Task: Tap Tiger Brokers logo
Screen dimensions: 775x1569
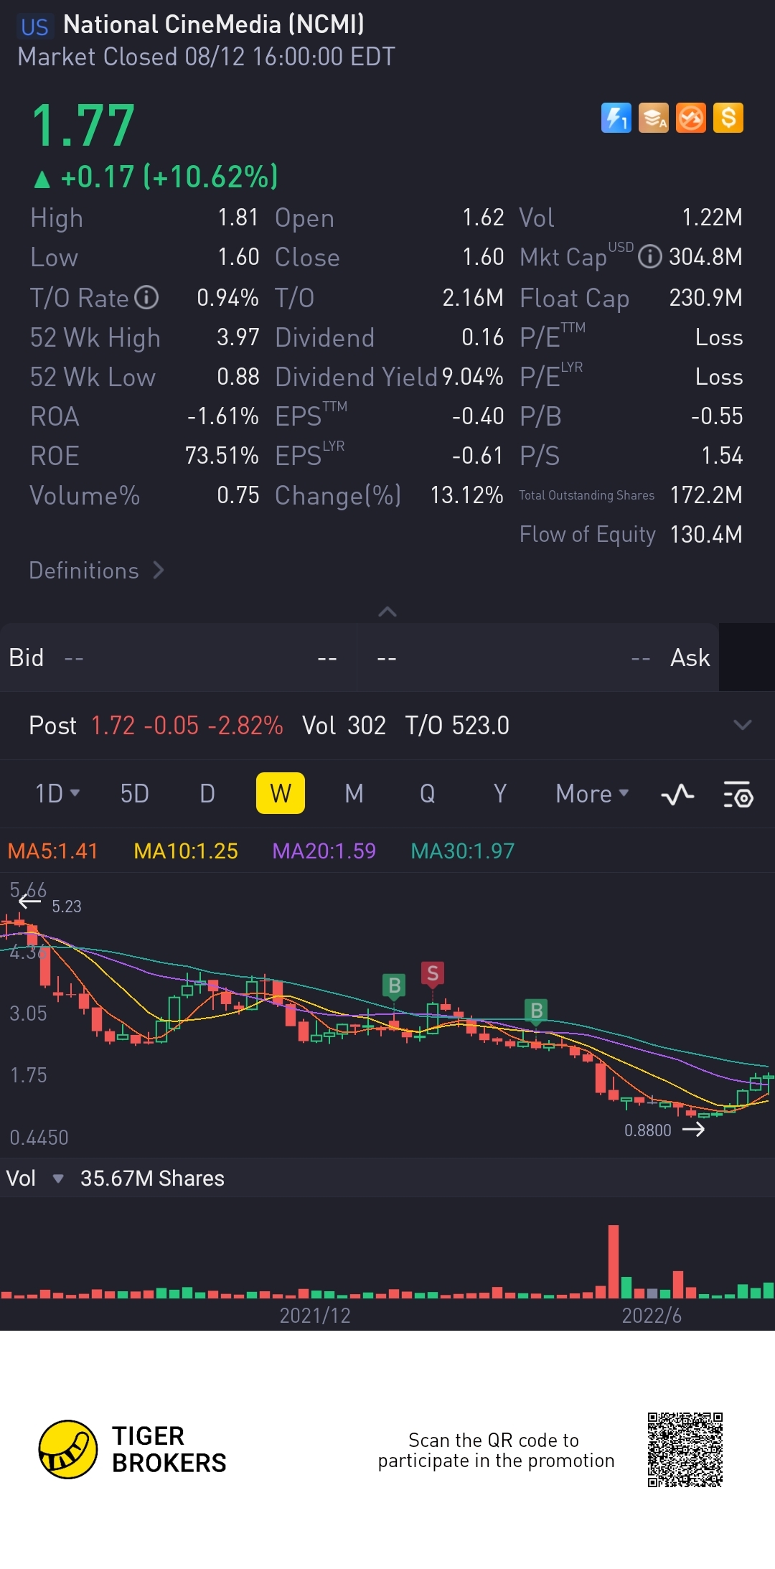Action: point(133,1449)
